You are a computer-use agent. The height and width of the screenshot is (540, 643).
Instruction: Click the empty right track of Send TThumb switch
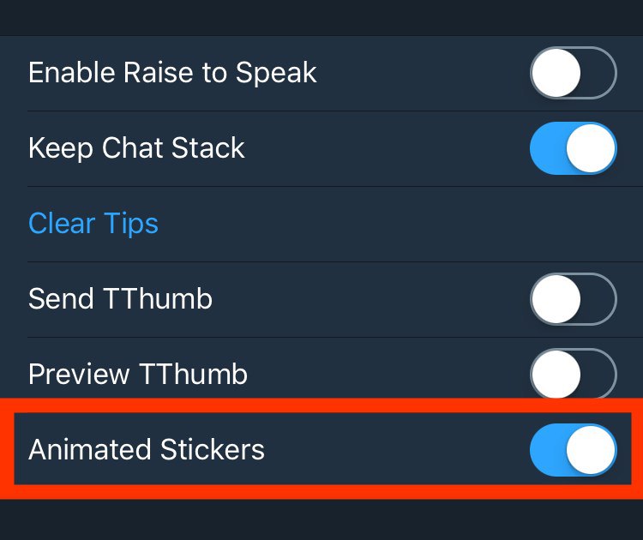click(600, 299)
